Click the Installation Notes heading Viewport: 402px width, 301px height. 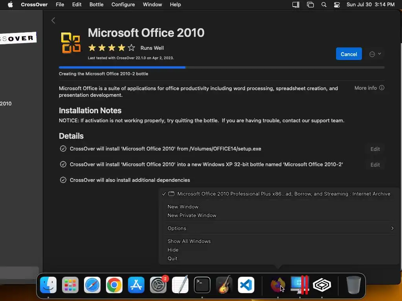point(90,111)
